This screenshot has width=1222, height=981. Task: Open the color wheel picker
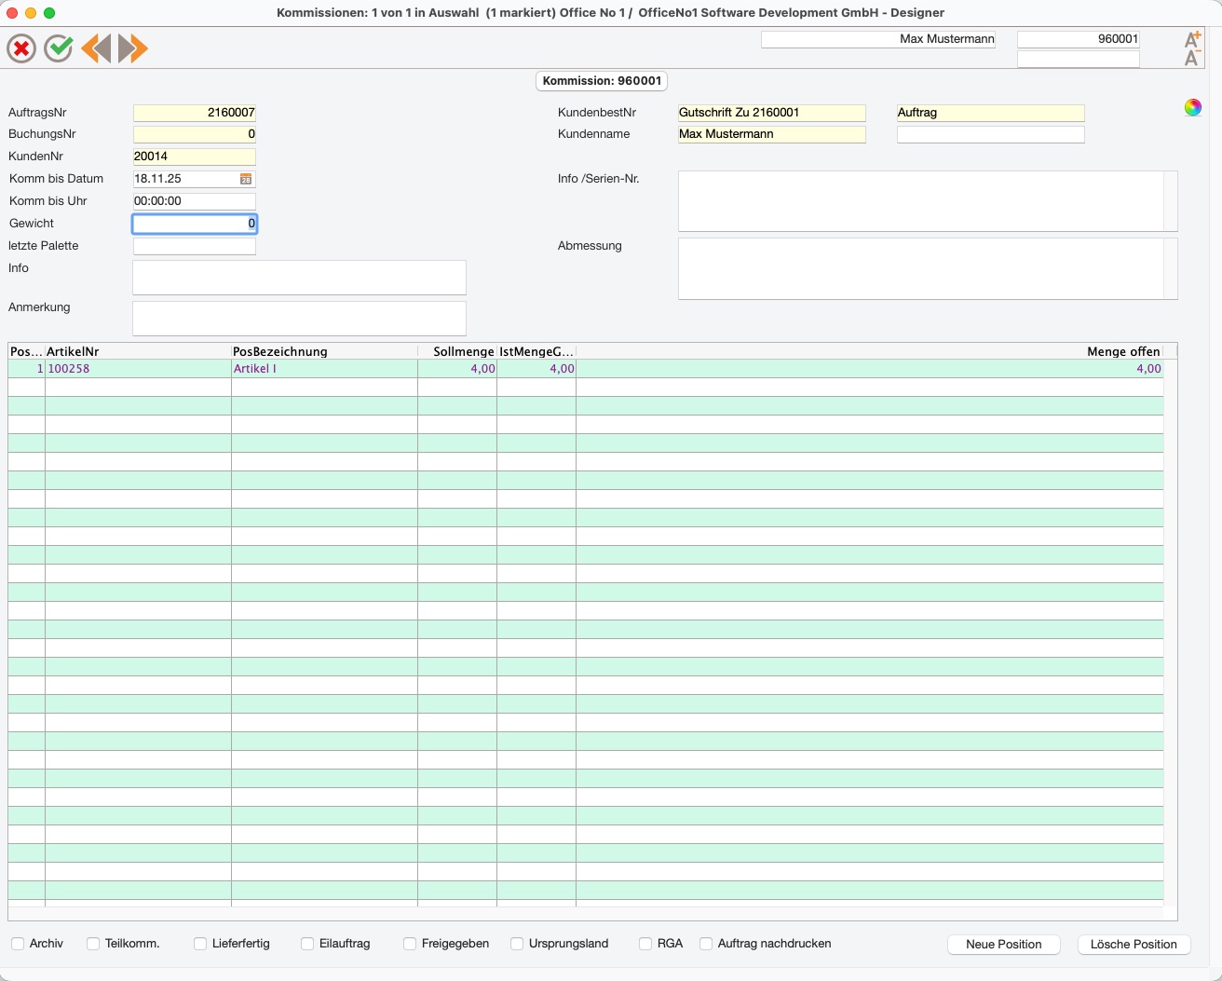pos(1193,107)
